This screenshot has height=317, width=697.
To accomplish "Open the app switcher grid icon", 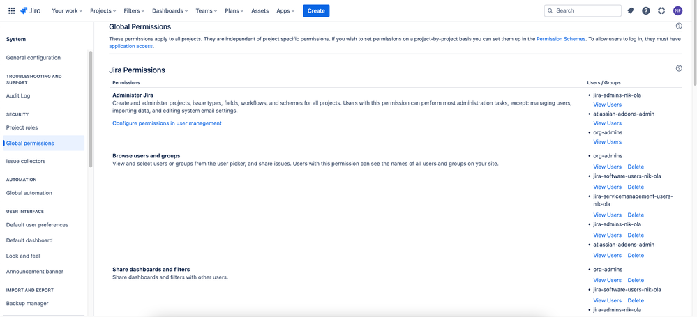I will tap(12, 10).
